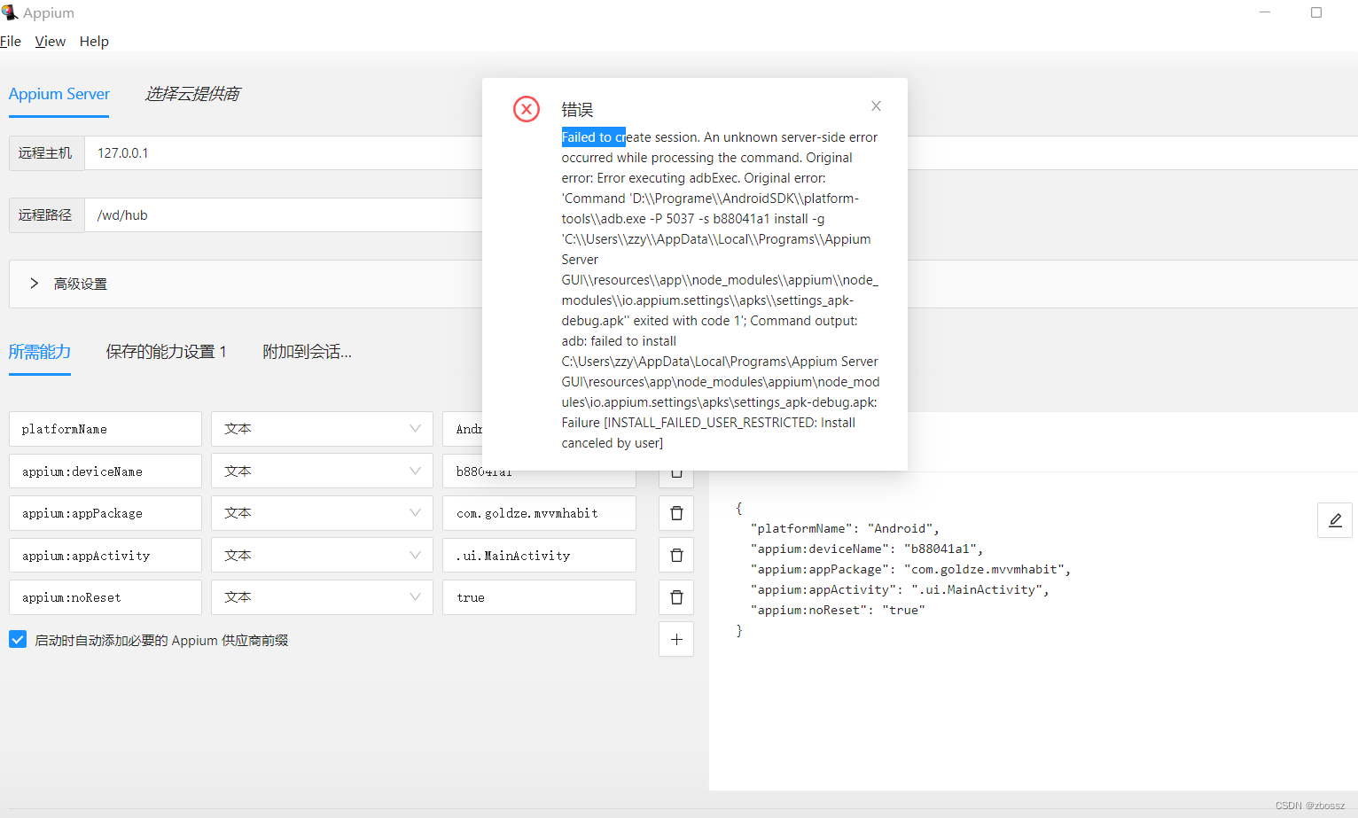This screenshot has width=1358, height=818.
Task: Click "platformName": "Android" line in JSON
Action: point(845,528)
